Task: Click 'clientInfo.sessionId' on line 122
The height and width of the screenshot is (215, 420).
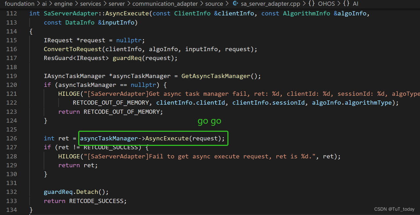Action: tap(268, 102)
